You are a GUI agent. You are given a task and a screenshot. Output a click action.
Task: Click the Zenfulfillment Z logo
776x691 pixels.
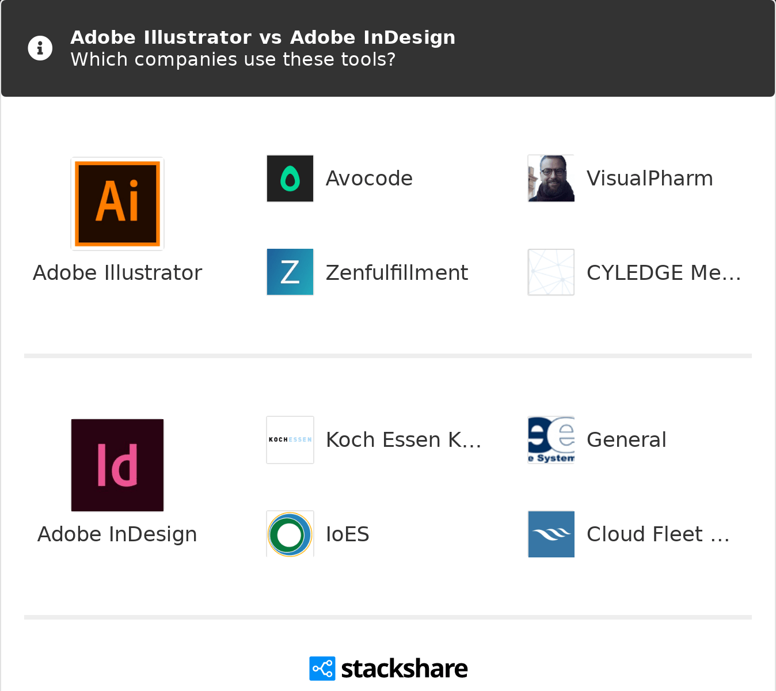(x=290, y=272)
